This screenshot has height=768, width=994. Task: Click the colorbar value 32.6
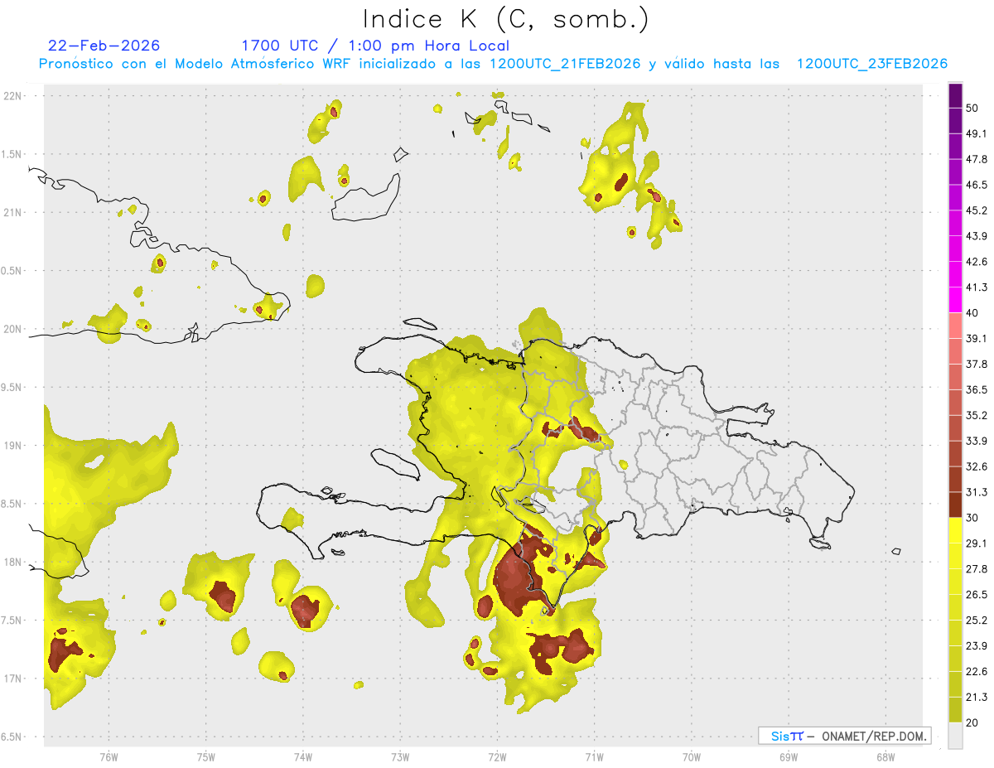click(x=977, y=466)
